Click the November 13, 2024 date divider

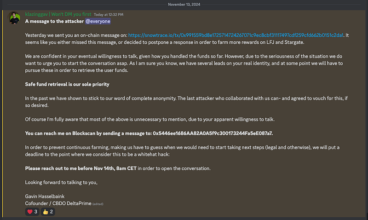[x=184, y=4]
